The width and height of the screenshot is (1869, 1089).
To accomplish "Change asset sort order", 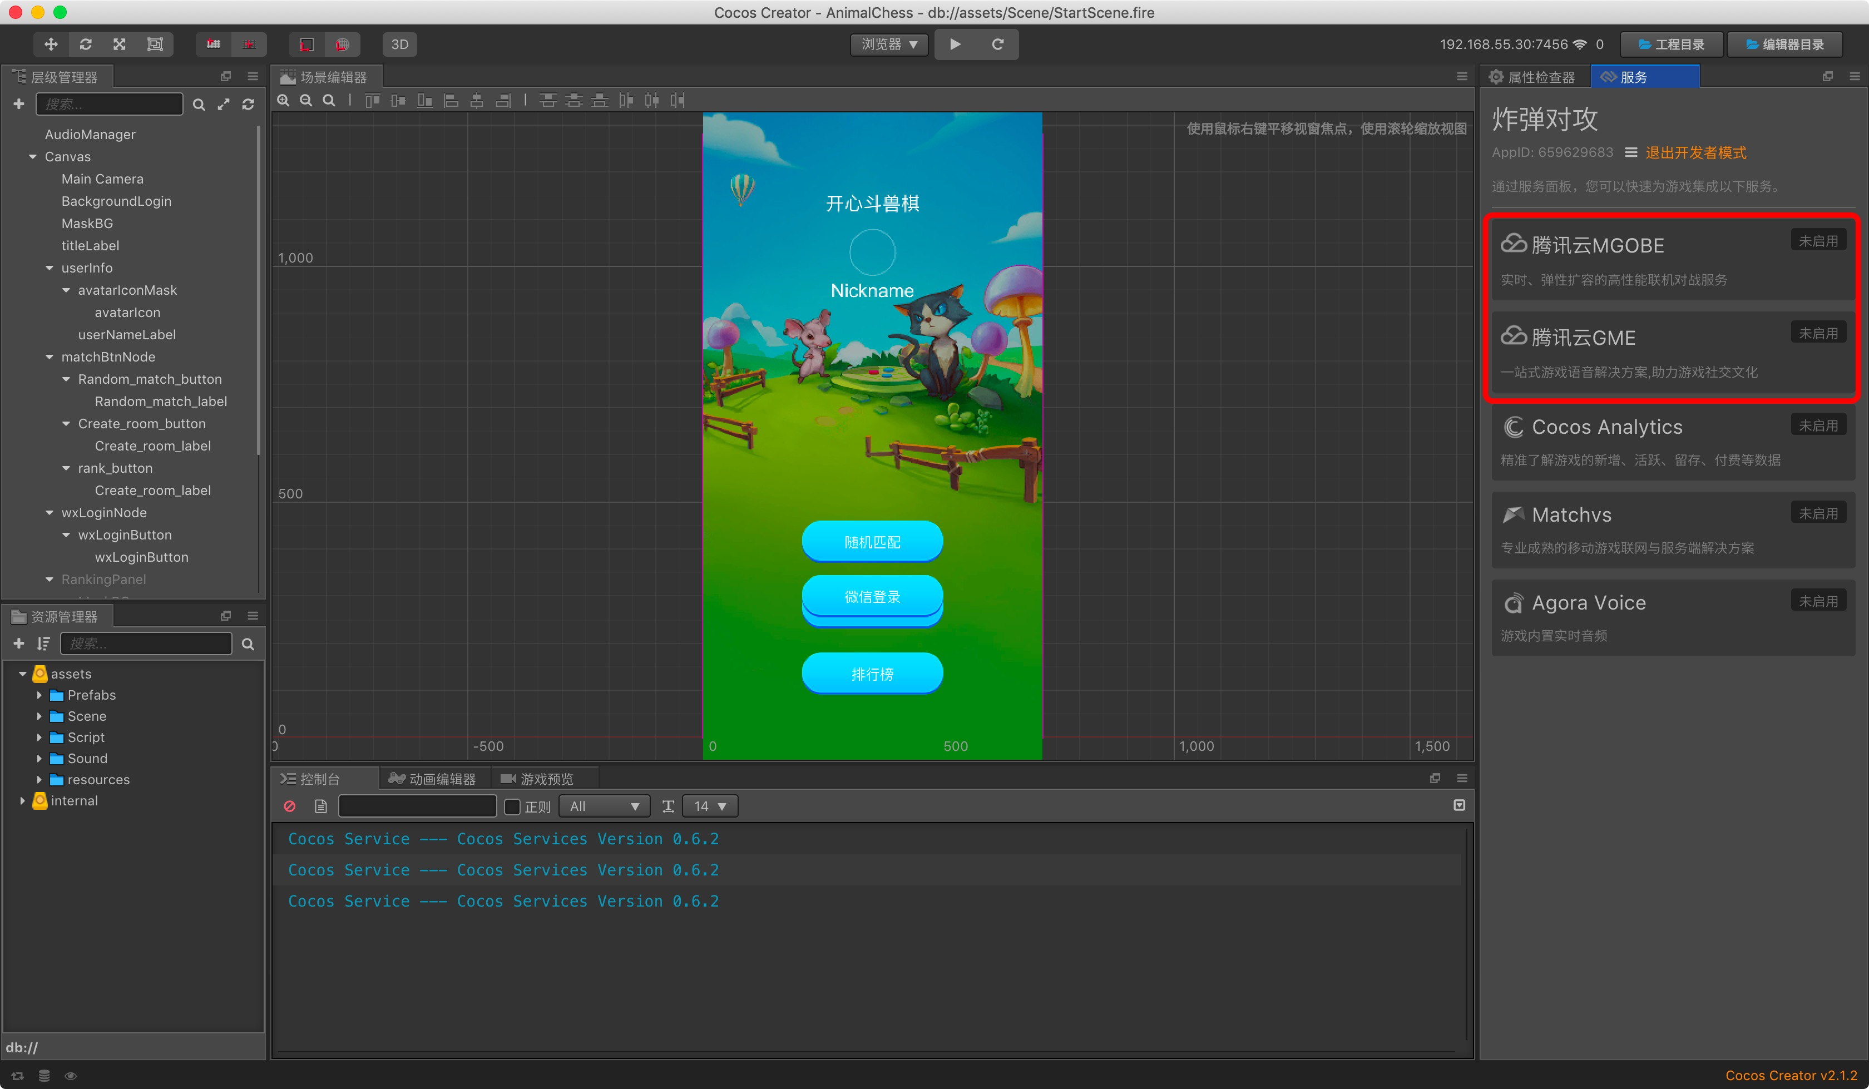I will pyautogui.click(x=44, y=644).
